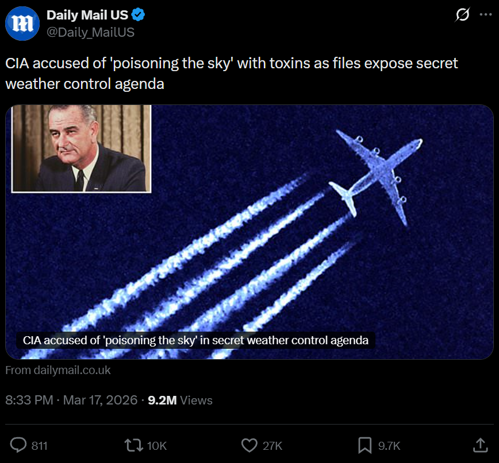Open the reply composer via the comment icon
Screen dimensions: 499x463
[x=20, y=445]
